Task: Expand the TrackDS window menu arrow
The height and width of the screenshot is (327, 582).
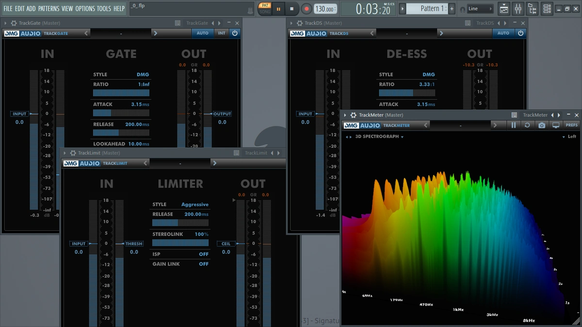Action: click(291, 23)
